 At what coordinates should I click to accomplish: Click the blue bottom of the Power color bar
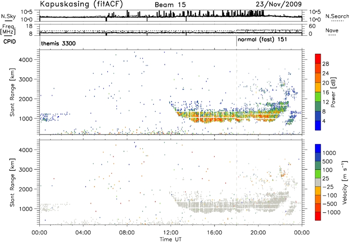pos(318,125)
